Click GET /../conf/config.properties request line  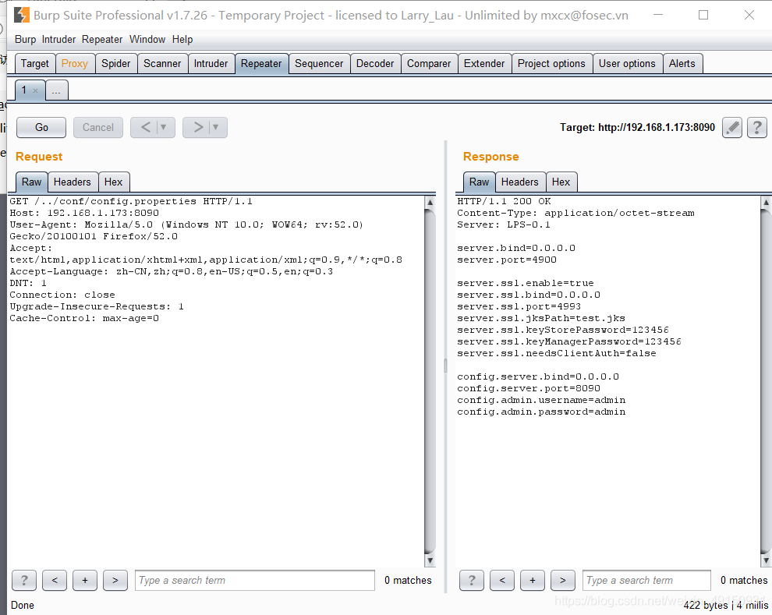(x=131, y=201)
